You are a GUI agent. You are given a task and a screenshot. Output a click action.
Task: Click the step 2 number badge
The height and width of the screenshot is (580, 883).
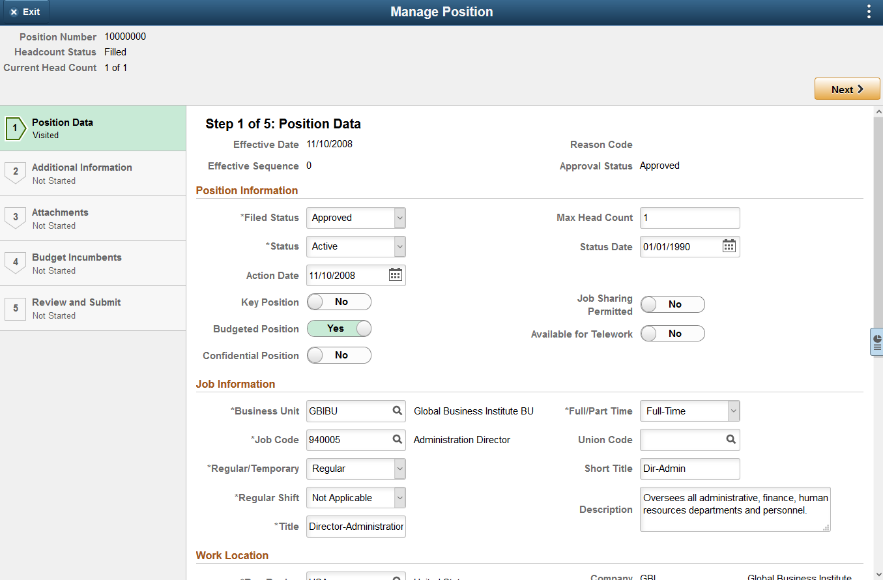[15, 173]
